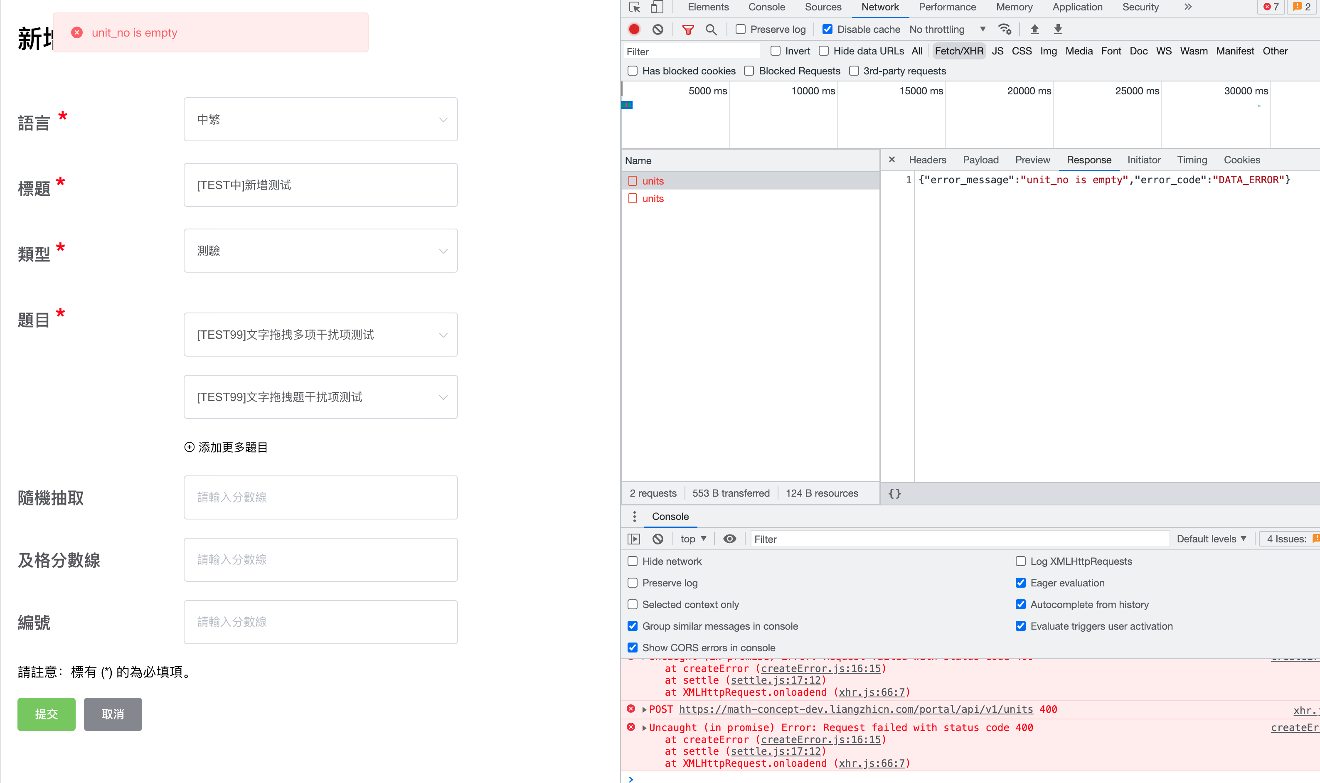Viewport: 1320px width, 783px height.
Task: Create live expression eye icon
Action: (x=730, y=539)
